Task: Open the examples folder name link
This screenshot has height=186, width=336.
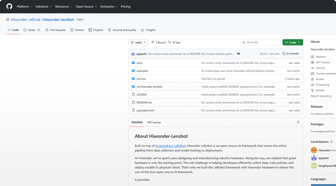Action: point(142,71)
